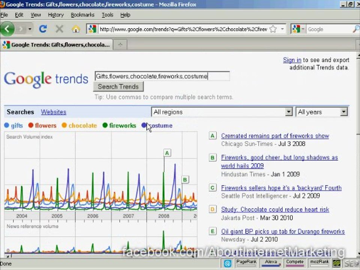This screenshot has height=270, width=360.
Task: Click the Forward navigation arrow
Action: coord(21,29)
